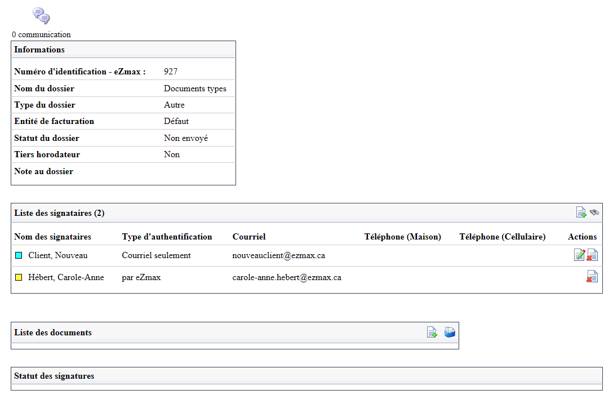
Task: Import documents using the blue folder icon
Action: (450, 332)
